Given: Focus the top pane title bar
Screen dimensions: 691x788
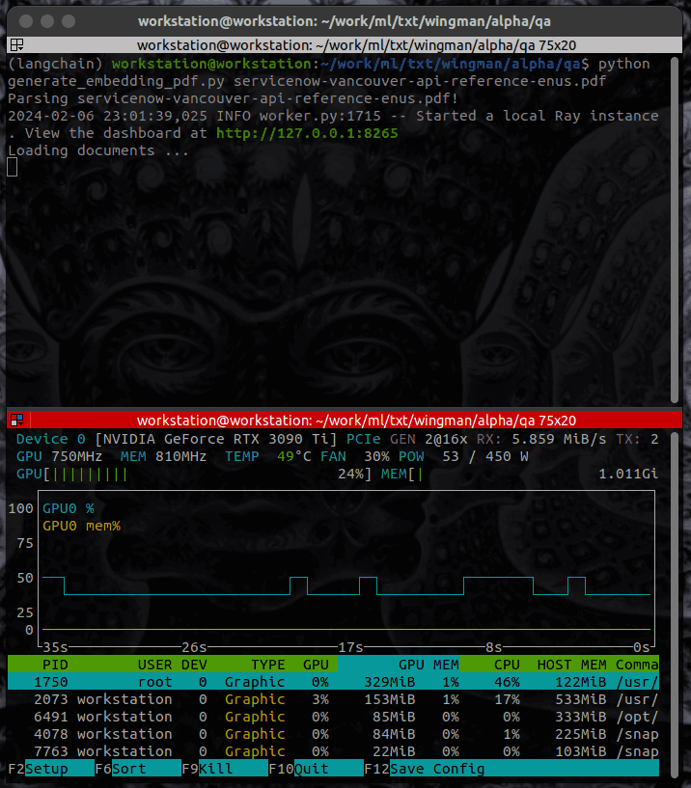Looking at the screenshot, I should click(356, 44).
